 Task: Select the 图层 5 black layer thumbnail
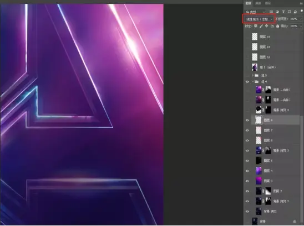pyautogui.click(x=259, y=161)
